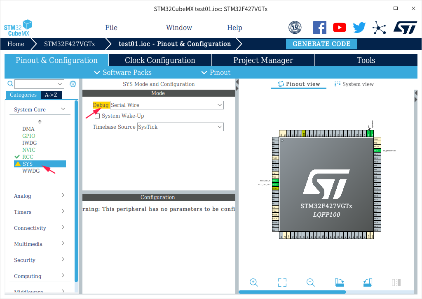Click the ST community network icon
422x299 pixels.
[379, 28]
